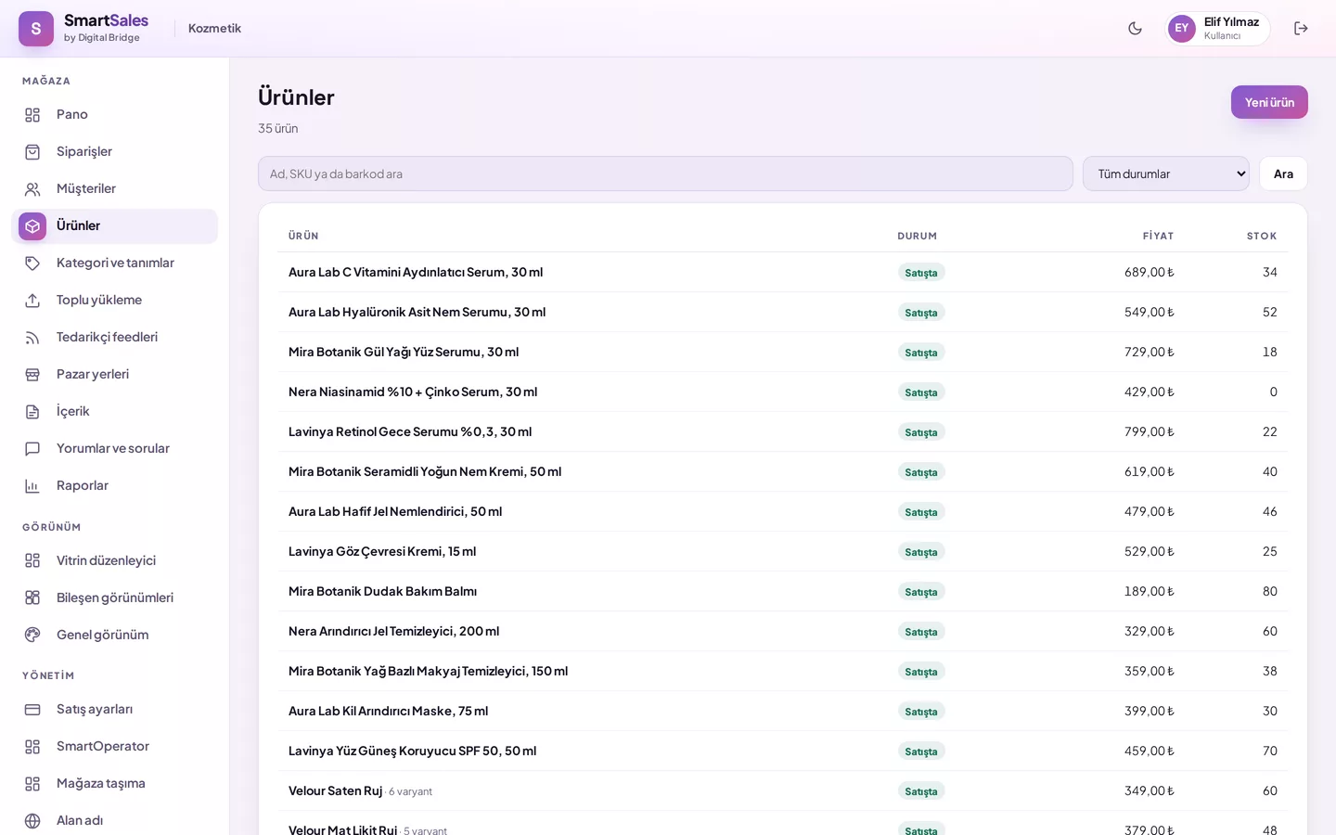Click price 799,00 ₺ of Lavinya Retinol serum
This screenshot has height=835, width=1336.
1150,431
